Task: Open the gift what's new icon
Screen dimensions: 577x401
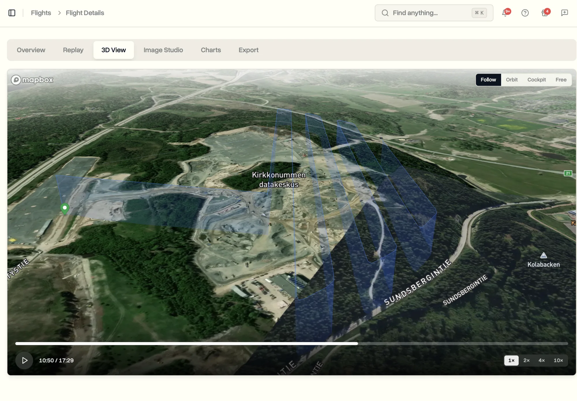Action: (x=545, y=13)
